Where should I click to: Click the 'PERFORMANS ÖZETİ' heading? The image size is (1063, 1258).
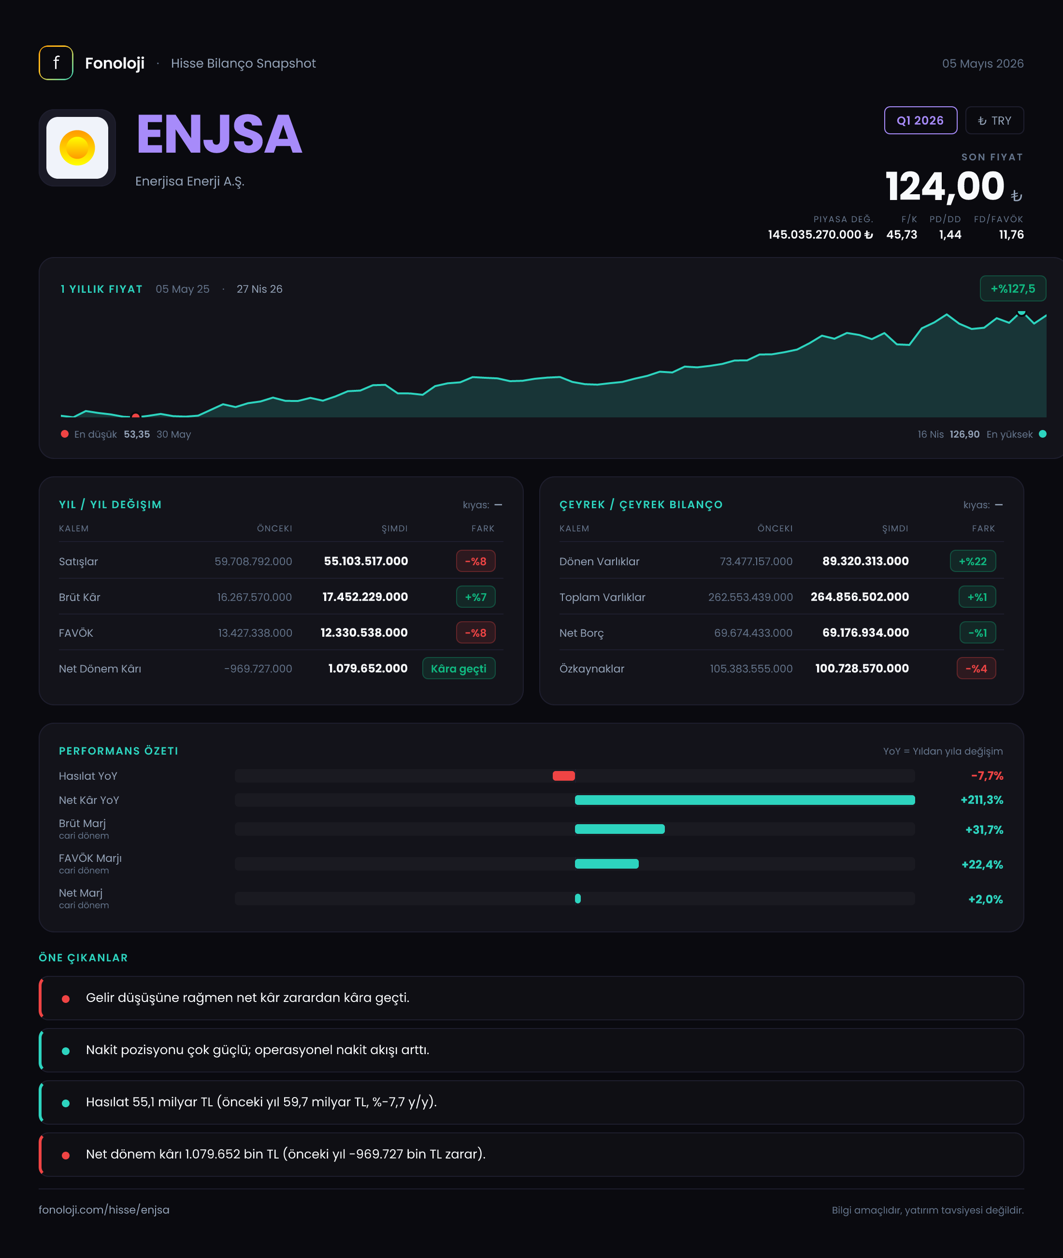pos(119,751)
